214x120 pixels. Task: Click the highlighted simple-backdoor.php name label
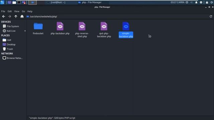click(126, 35)
